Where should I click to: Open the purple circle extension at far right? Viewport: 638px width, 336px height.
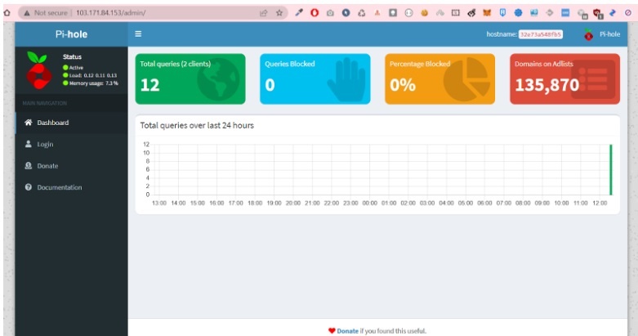coord(628,12)
